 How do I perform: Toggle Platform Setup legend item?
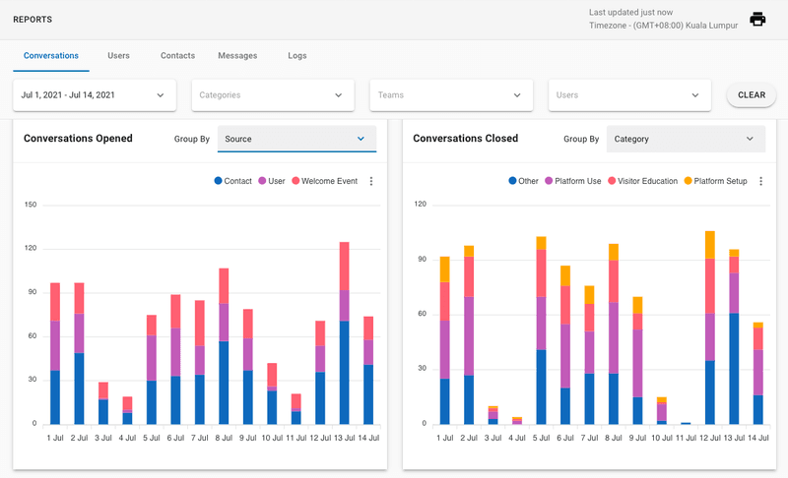click(x=717, y=181)
